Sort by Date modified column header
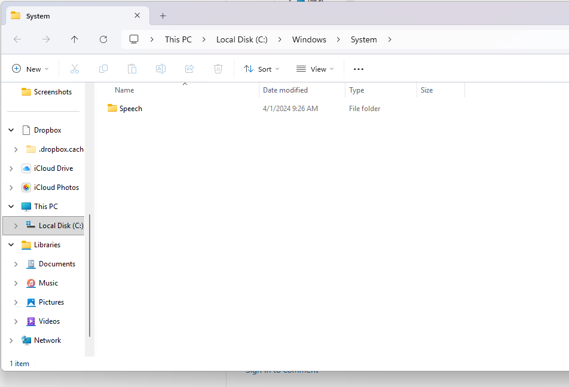This screenshot has width=569, height=387. (x=285, y=90)
